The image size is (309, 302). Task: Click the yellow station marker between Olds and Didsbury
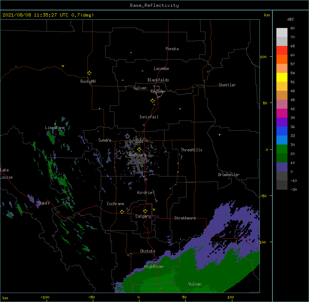click(139, 150)
